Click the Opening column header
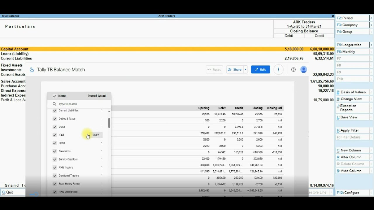 pos(204,108)
